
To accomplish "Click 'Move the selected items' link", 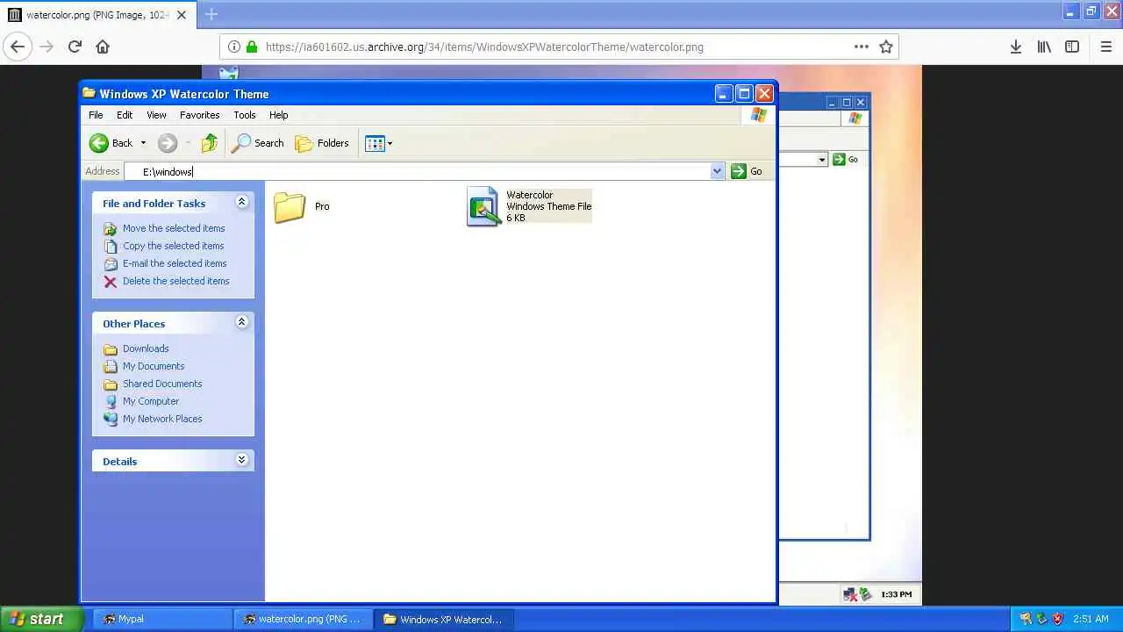I will click(x=174, y=228).
